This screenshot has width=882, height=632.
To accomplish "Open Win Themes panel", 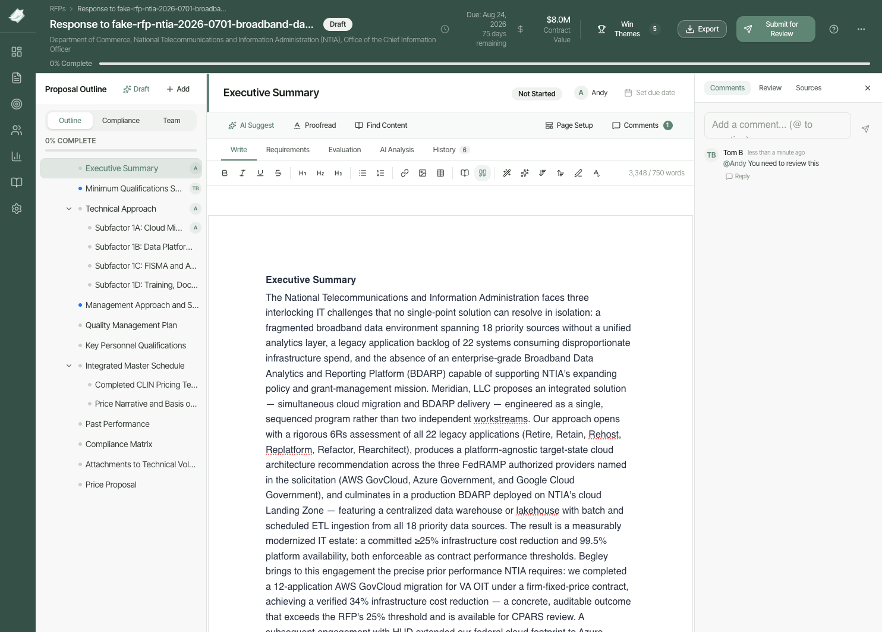I will pos(628,29).
